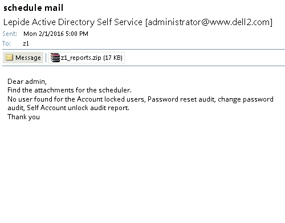Click the envelope icon in the Message tab
Viewport: 285px width, 223px height.
pos(9,58)
